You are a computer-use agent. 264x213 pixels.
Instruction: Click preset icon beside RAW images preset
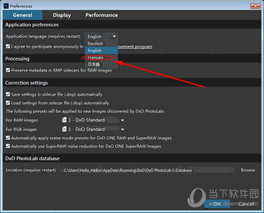tap(64, 120)
